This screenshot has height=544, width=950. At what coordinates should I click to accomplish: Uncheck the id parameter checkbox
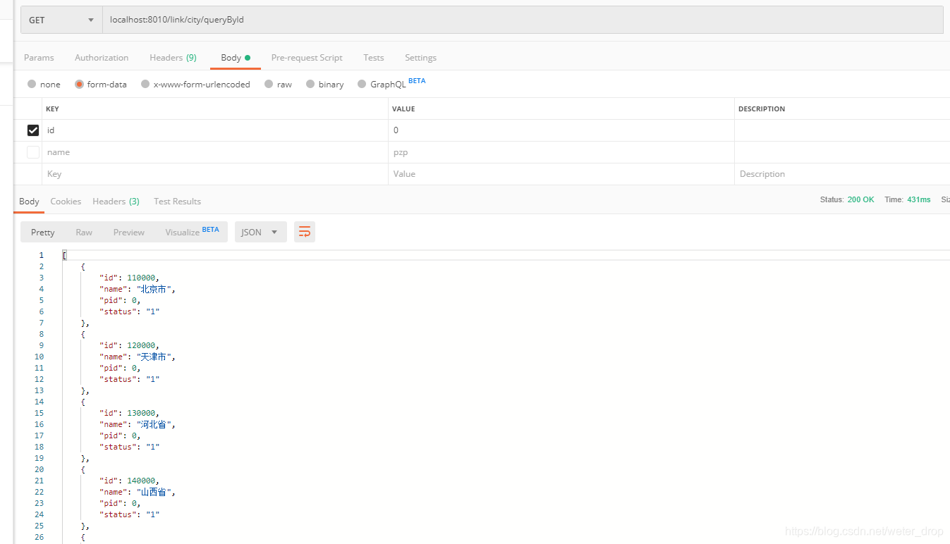click(x=33, y=130)
